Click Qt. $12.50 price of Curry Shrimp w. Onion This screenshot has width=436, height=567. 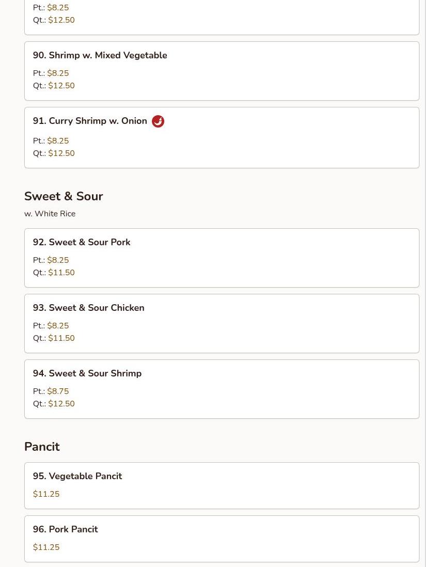point(54,153)
